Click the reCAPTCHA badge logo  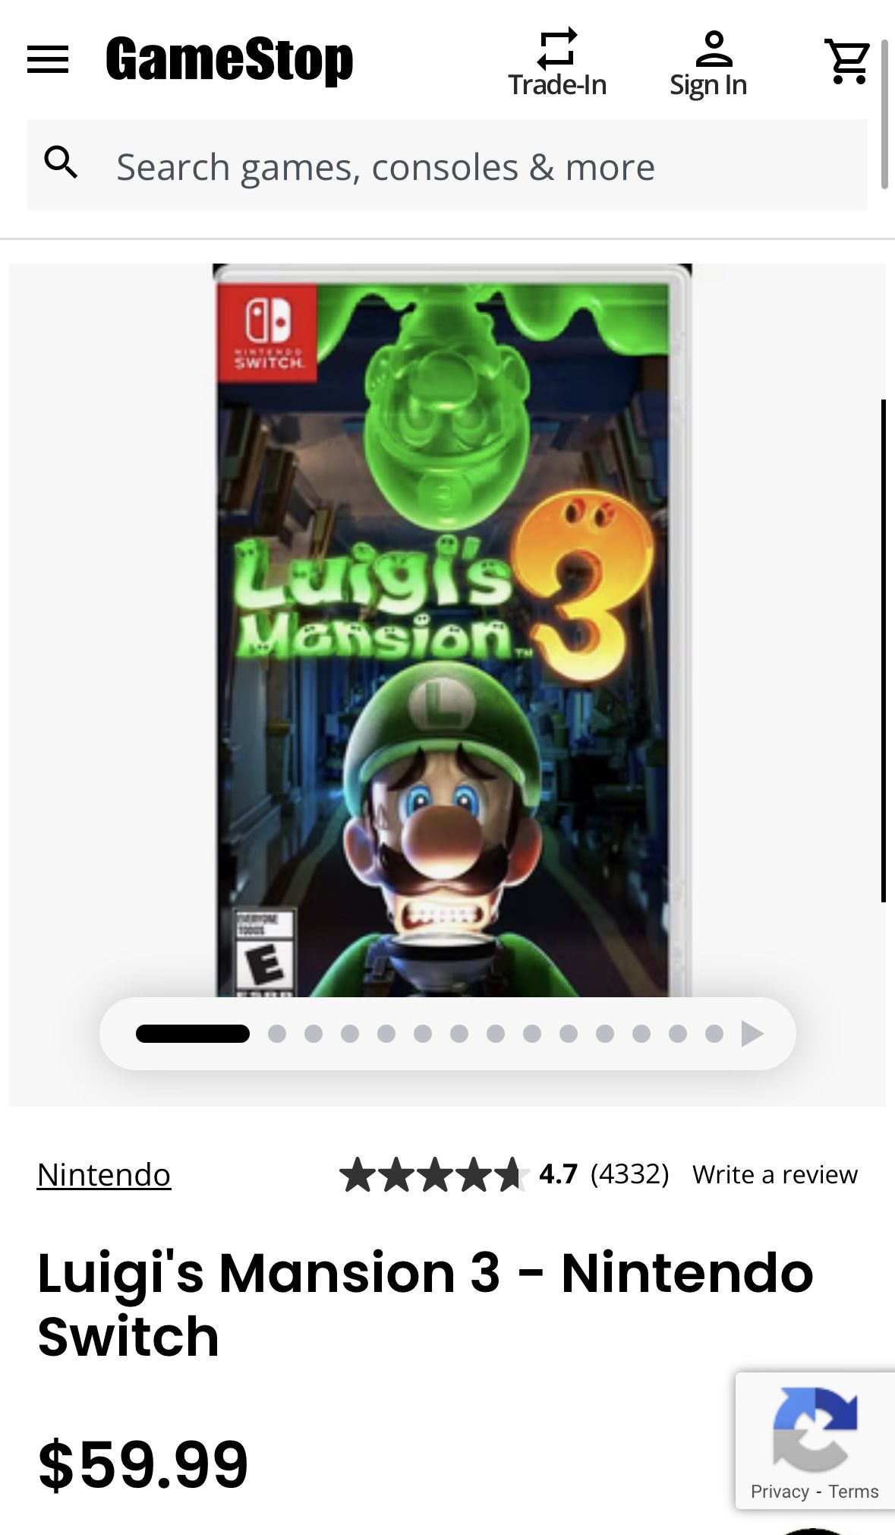tap(815, 1429)
